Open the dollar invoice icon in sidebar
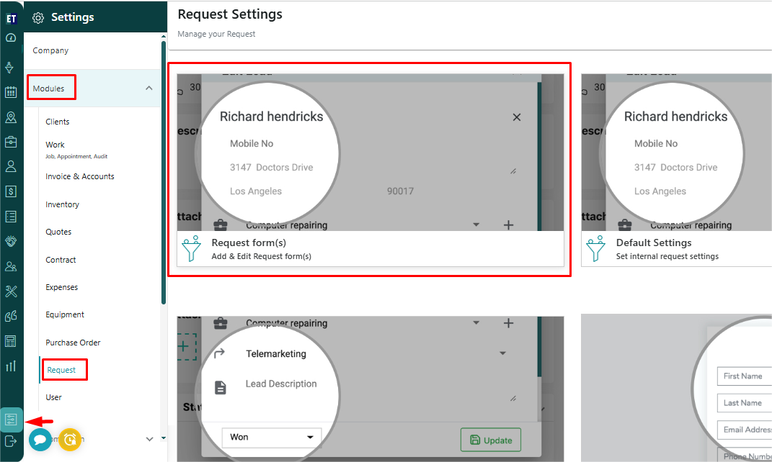Image resolution: width=772 pixels, height=462 pixels. pos(11,191)
